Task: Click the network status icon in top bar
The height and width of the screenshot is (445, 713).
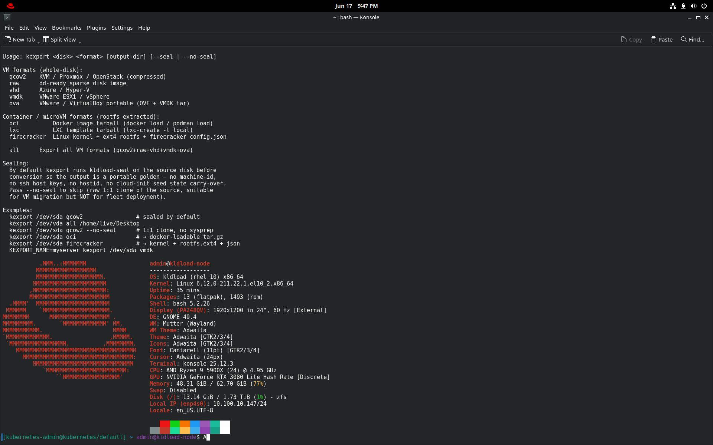Action: click(673, 6)
